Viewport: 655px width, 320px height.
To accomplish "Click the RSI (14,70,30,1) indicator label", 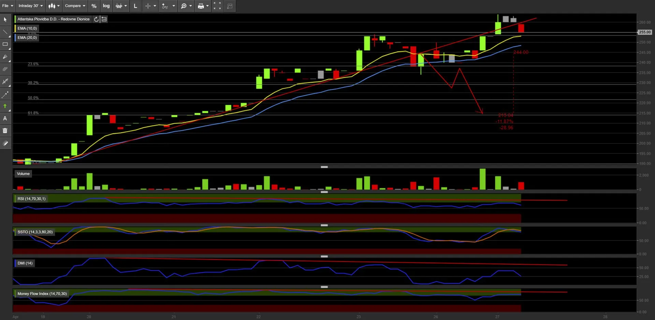I will pyautogui.click(x=31, y=199).
